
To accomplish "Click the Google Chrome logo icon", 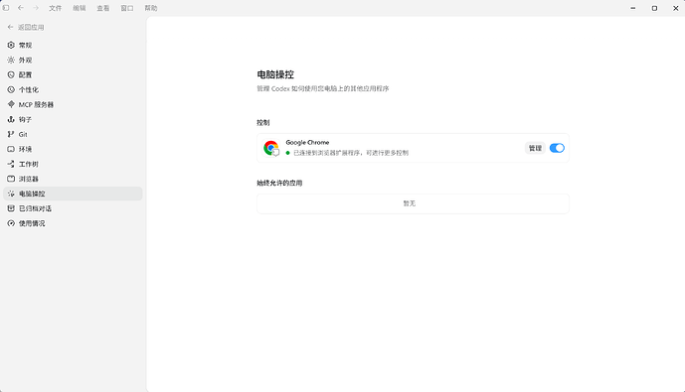I will point(271,148).
